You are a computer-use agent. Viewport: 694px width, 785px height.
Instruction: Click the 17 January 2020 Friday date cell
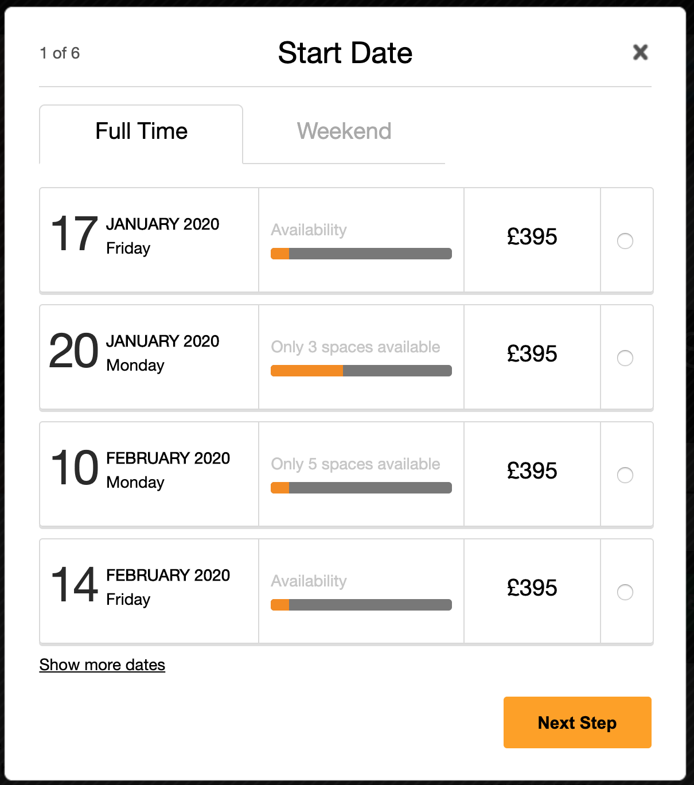coord(135,235)
